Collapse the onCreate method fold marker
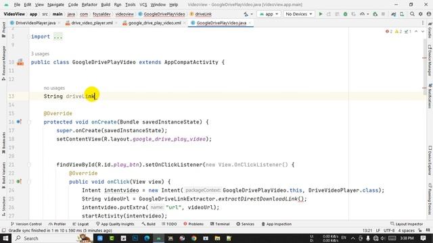The image size is (433, 243). click(x=29, y=122)
